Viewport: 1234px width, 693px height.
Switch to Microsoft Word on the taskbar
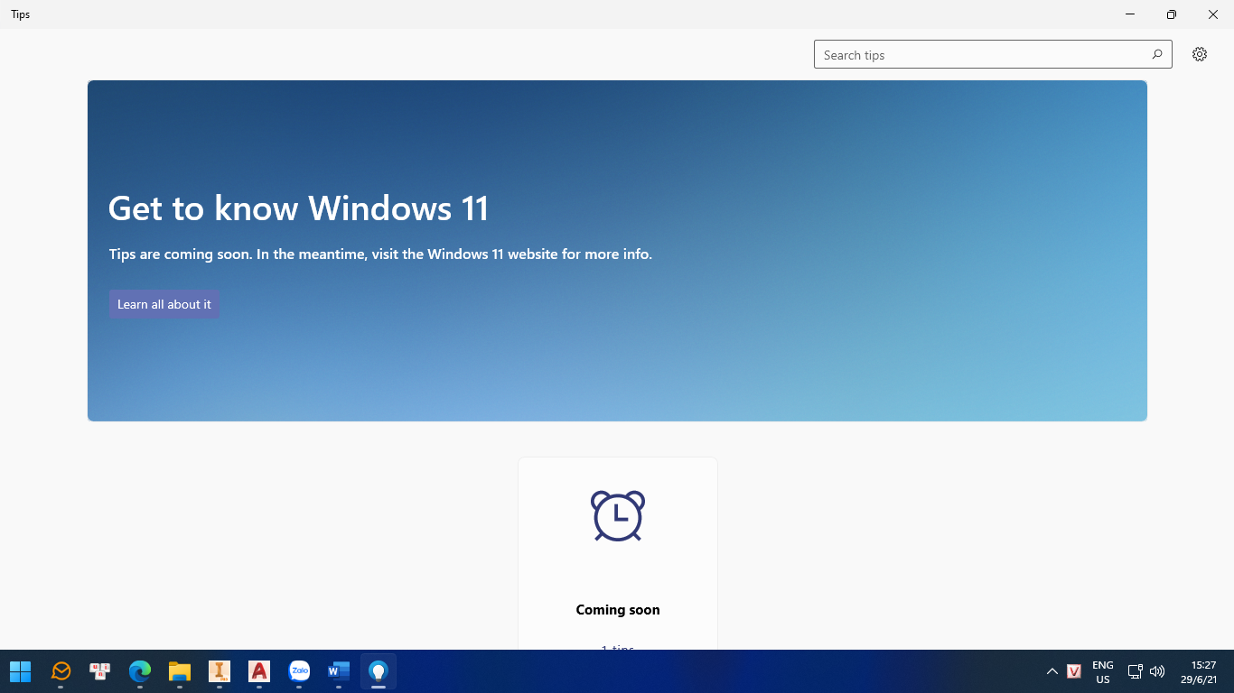[x=339, y=671]
